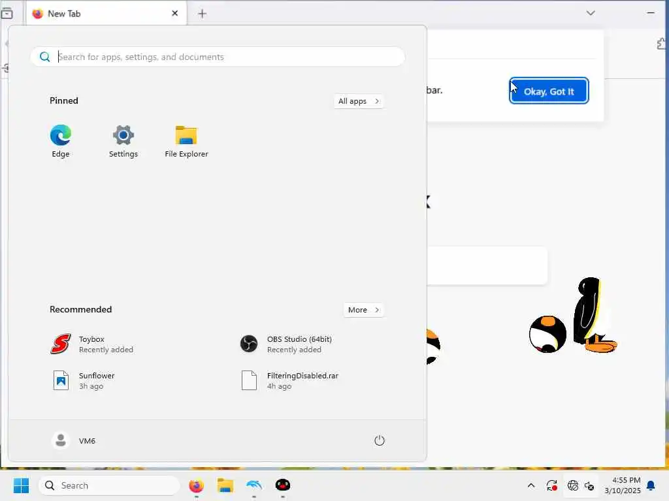Open the Sunflower image file
The height and width of the screenshot is (501, 669).
(83, 380)
